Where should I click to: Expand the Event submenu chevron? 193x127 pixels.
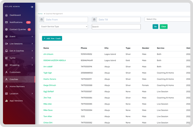click(32, 36)
